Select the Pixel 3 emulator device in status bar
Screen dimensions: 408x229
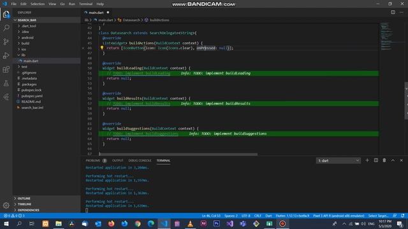click(339, 216)
